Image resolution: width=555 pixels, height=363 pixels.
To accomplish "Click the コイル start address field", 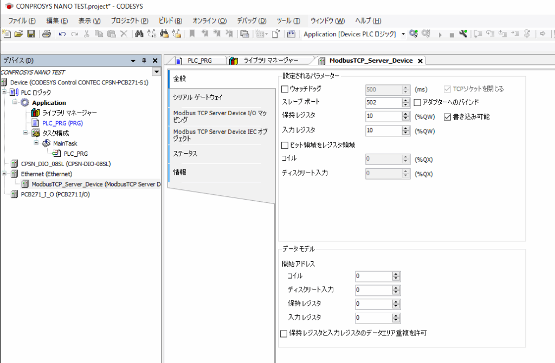I will (374, 276).
